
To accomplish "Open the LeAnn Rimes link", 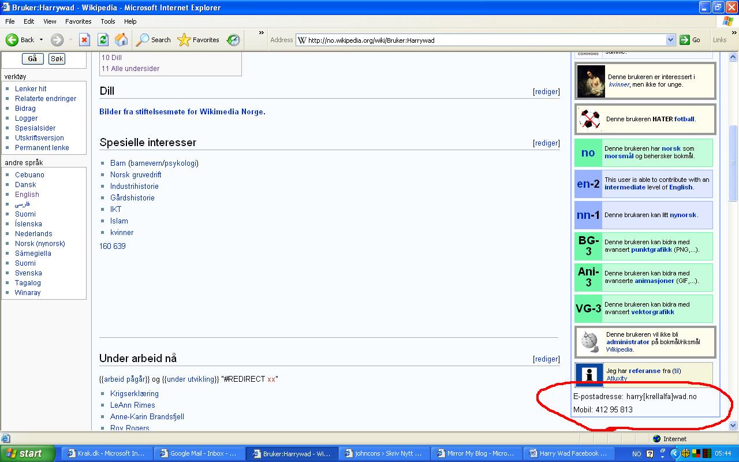I will (133, 405).
